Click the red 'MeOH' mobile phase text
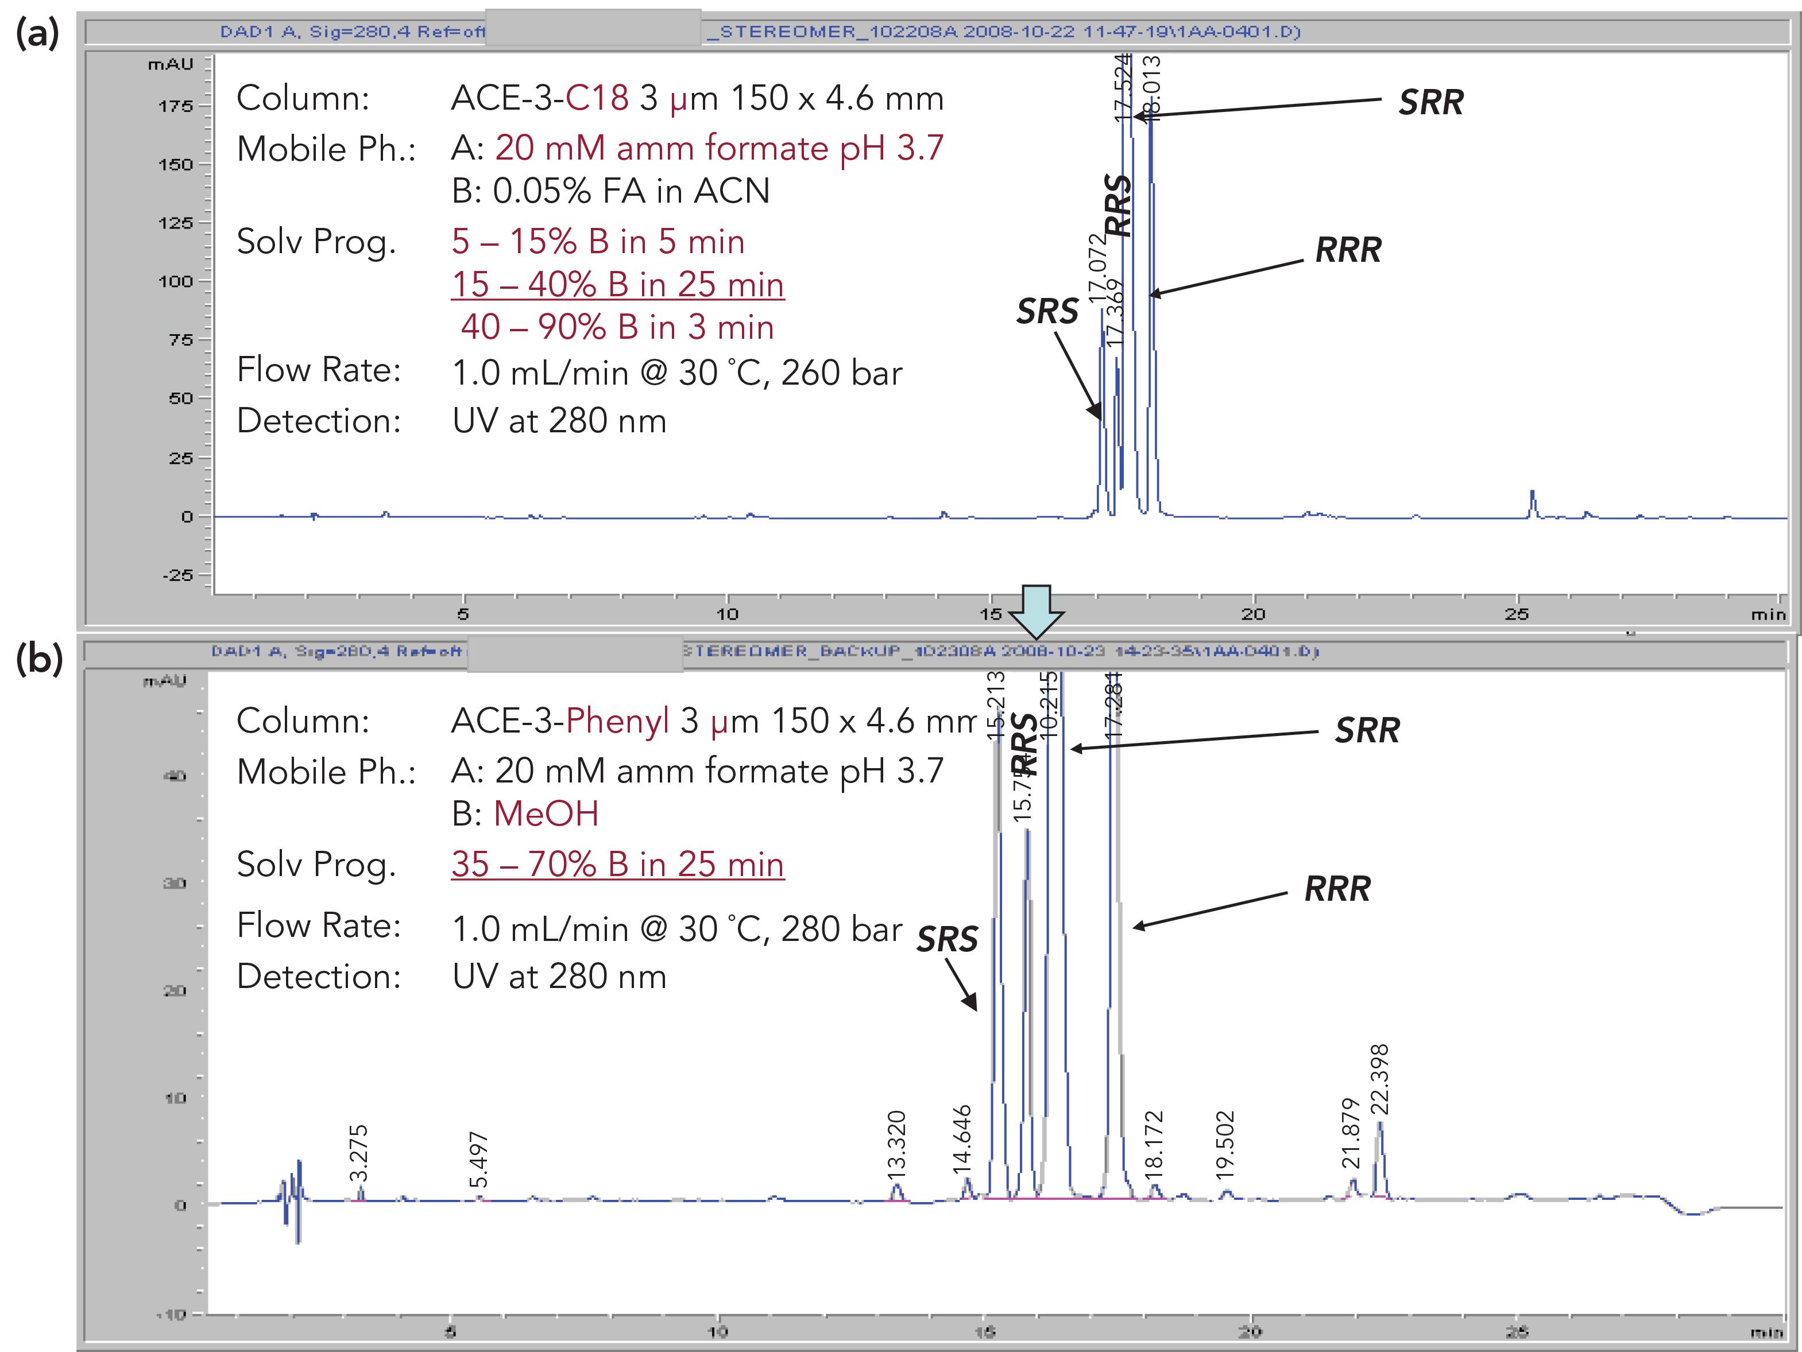 [546, 813]
